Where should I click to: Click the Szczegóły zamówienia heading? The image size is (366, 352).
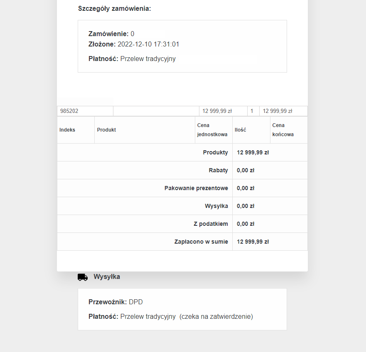click(x=114, y=8)
